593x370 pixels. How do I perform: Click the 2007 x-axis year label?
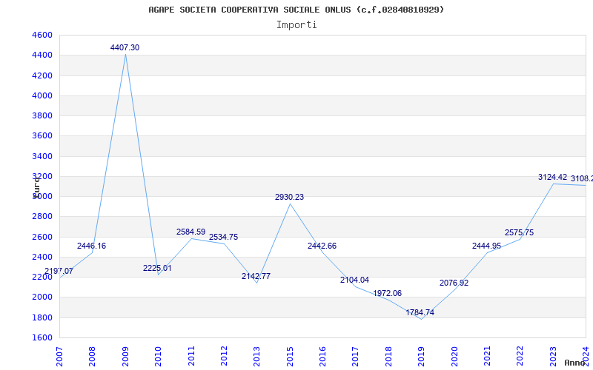(x=59, y=356)
